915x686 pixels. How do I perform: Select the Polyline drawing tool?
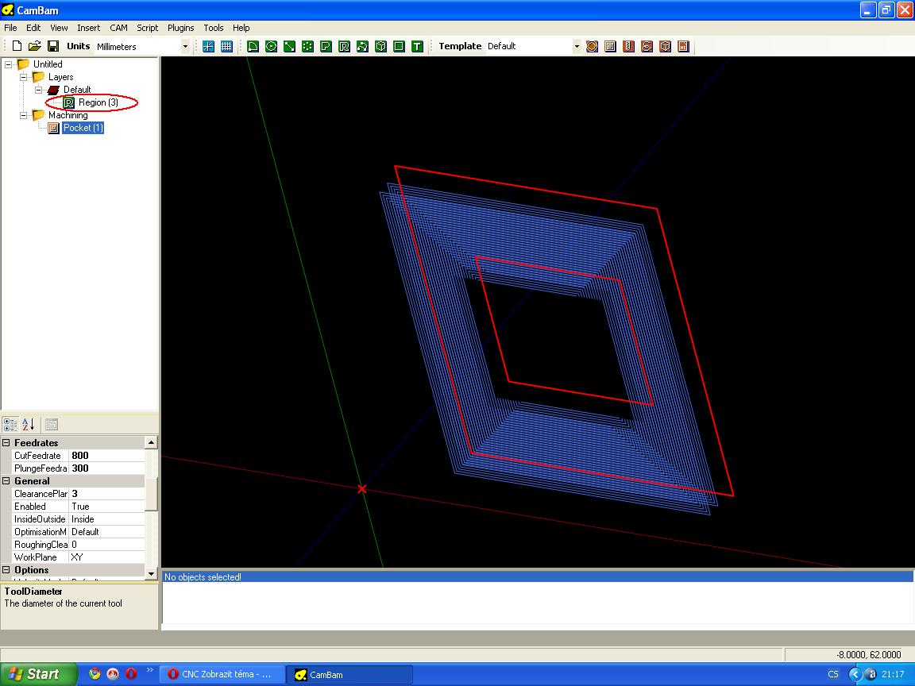pos(253,46)
